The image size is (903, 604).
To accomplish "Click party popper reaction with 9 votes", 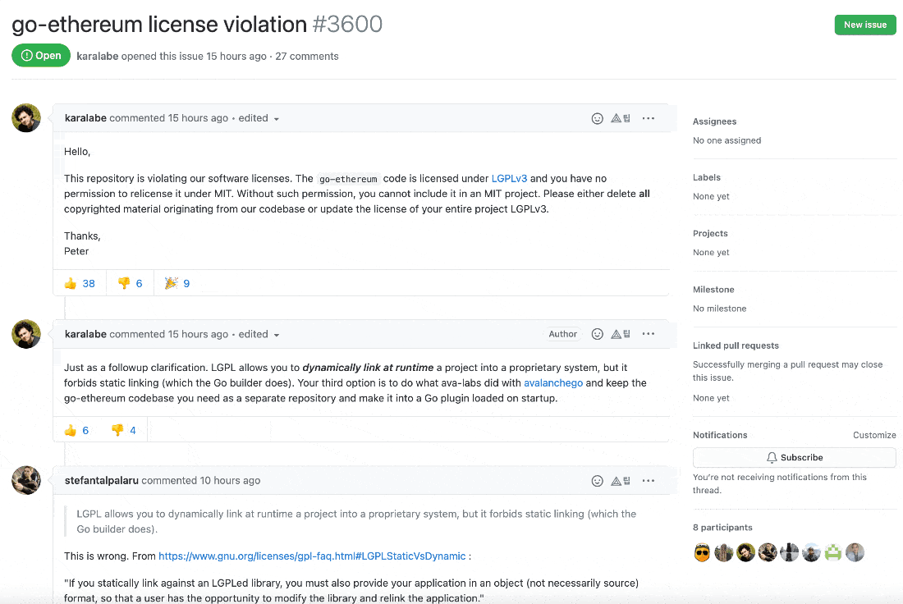I will (x=177, y=283).
